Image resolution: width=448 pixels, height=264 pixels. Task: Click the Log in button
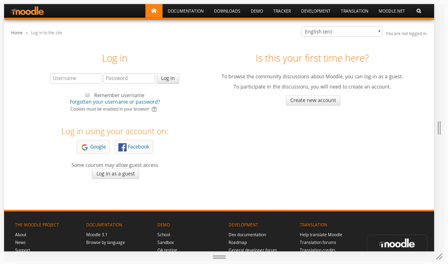click(x=168, y=78)
